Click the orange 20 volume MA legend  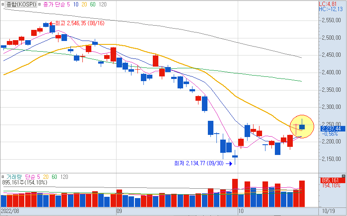coord(46,177)
